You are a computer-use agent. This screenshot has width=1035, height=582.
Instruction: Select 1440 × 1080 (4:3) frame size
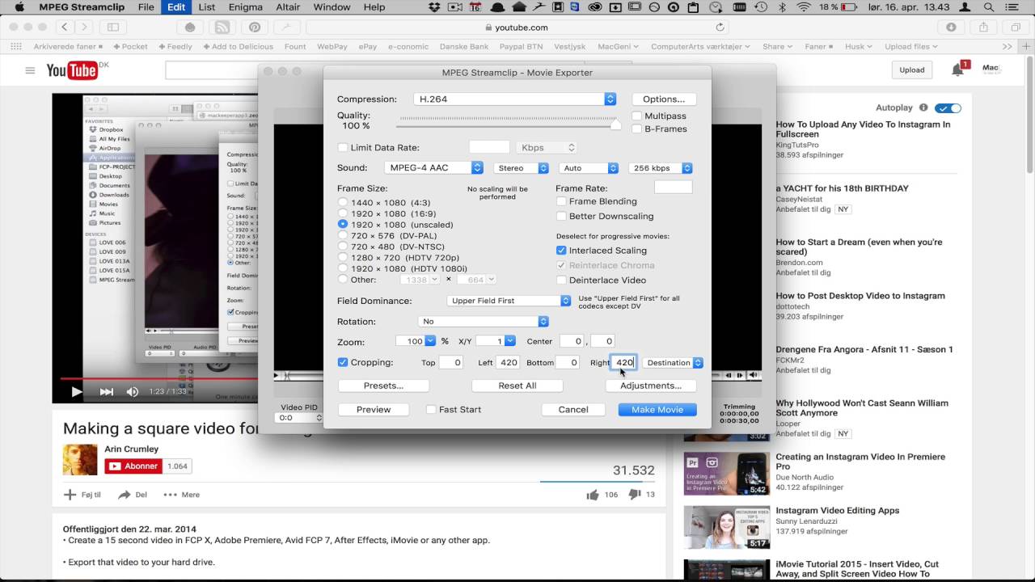pyautogui.click(x=343, y=202)
